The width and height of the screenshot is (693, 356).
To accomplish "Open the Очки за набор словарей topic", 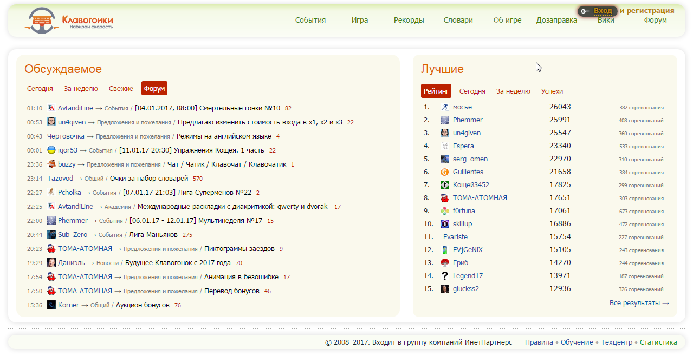I will click(x=149, y=179).
